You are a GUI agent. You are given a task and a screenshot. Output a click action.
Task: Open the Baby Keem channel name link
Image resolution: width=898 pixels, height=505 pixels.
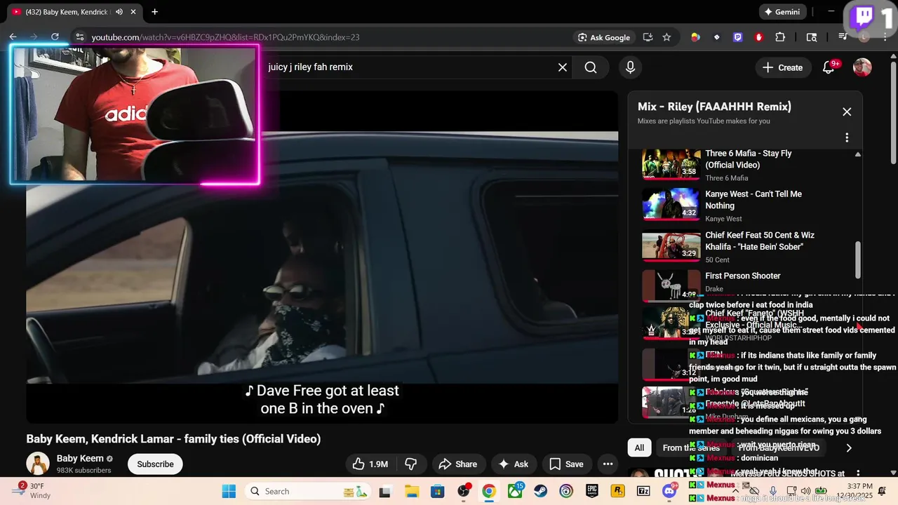tap(80, 458)
